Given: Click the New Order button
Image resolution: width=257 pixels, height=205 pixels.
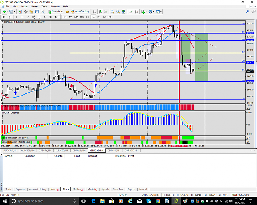Looking at the screenshot, I should click(56, 11).
